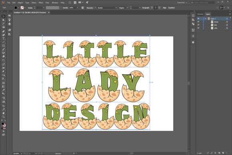The height and width of the screenshot is (155, 232).
Task: Select the Magic Wand tool
Action: 4,24
